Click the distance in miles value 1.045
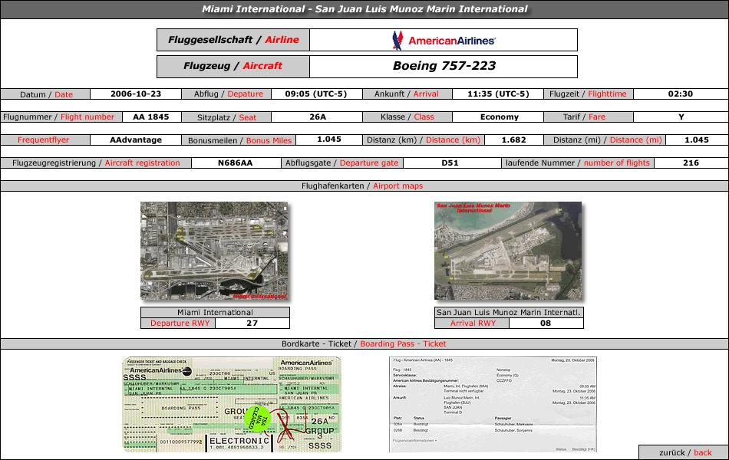This screenshot has width=729, height=460. pos(697,140)
